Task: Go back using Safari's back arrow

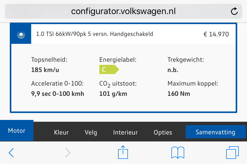Action: [11, 152]
